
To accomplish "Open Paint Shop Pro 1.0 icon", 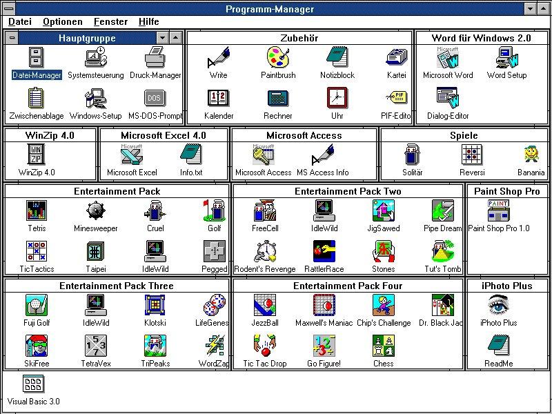I will click(498, 212).
